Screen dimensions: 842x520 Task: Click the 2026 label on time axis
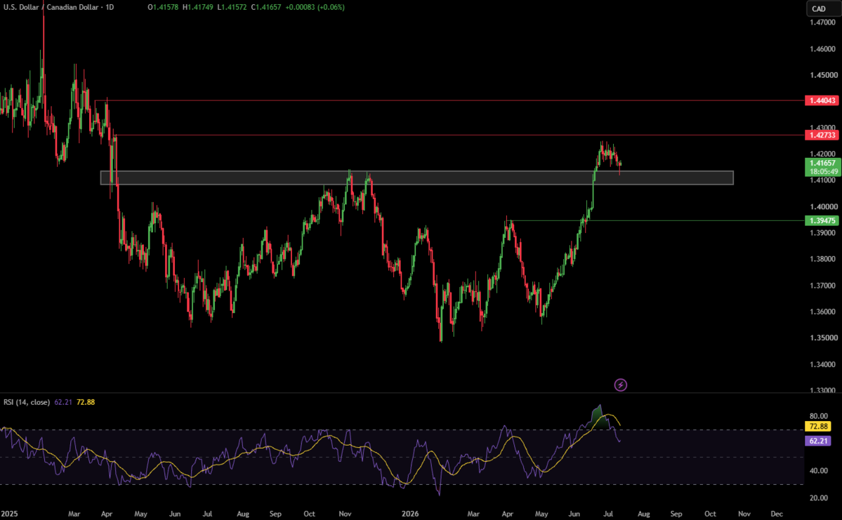(x=409, y=514)
